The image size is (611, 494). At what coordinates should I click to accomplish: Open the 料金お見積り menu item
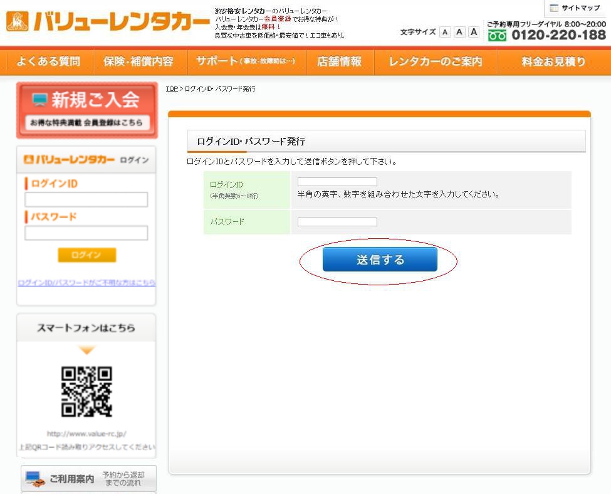(x=553, y=61)
